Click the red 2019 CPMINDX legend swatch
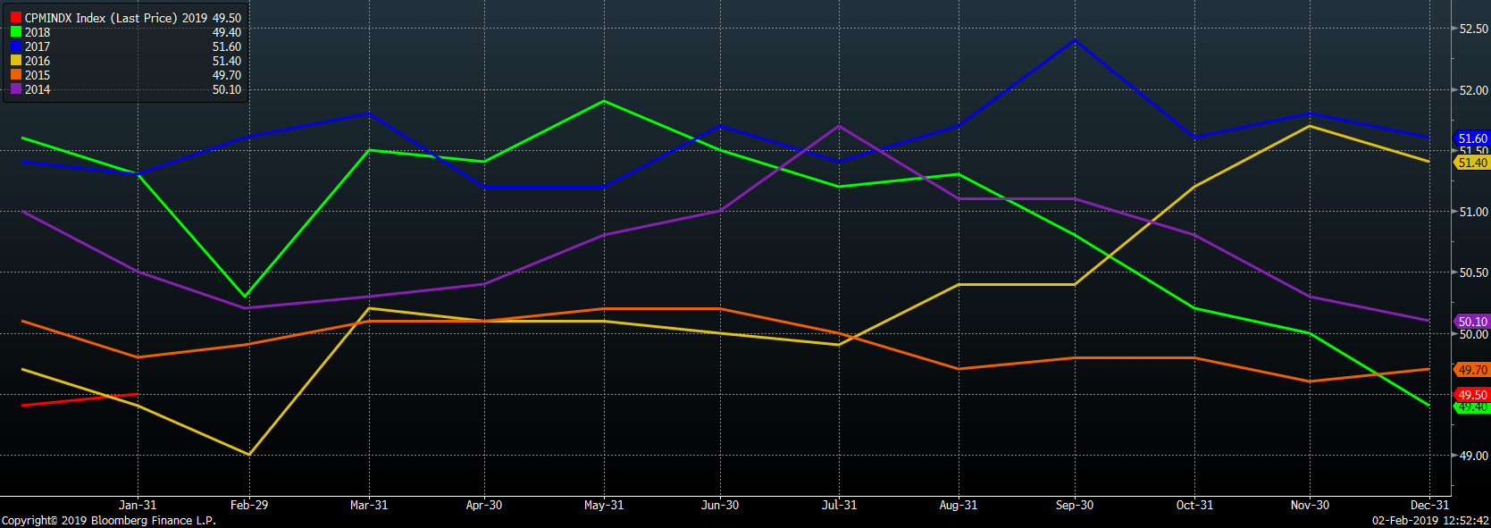Image resolution: width=1491 pixels, height=528 pixels. click(16, 18)
